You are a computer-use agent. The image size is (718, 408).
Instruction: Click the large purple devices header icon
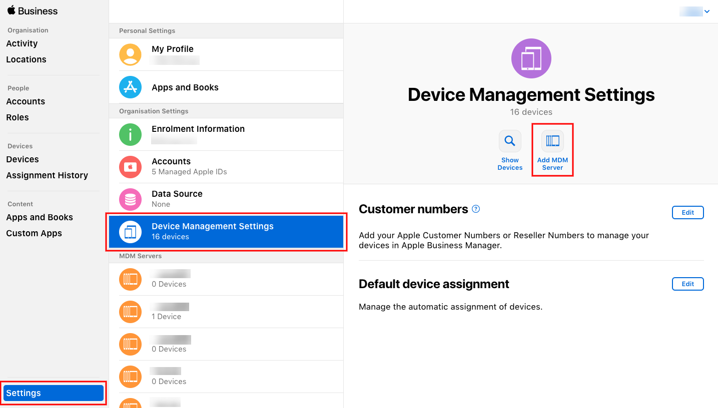pyautogui.click(x=531, y=58)
